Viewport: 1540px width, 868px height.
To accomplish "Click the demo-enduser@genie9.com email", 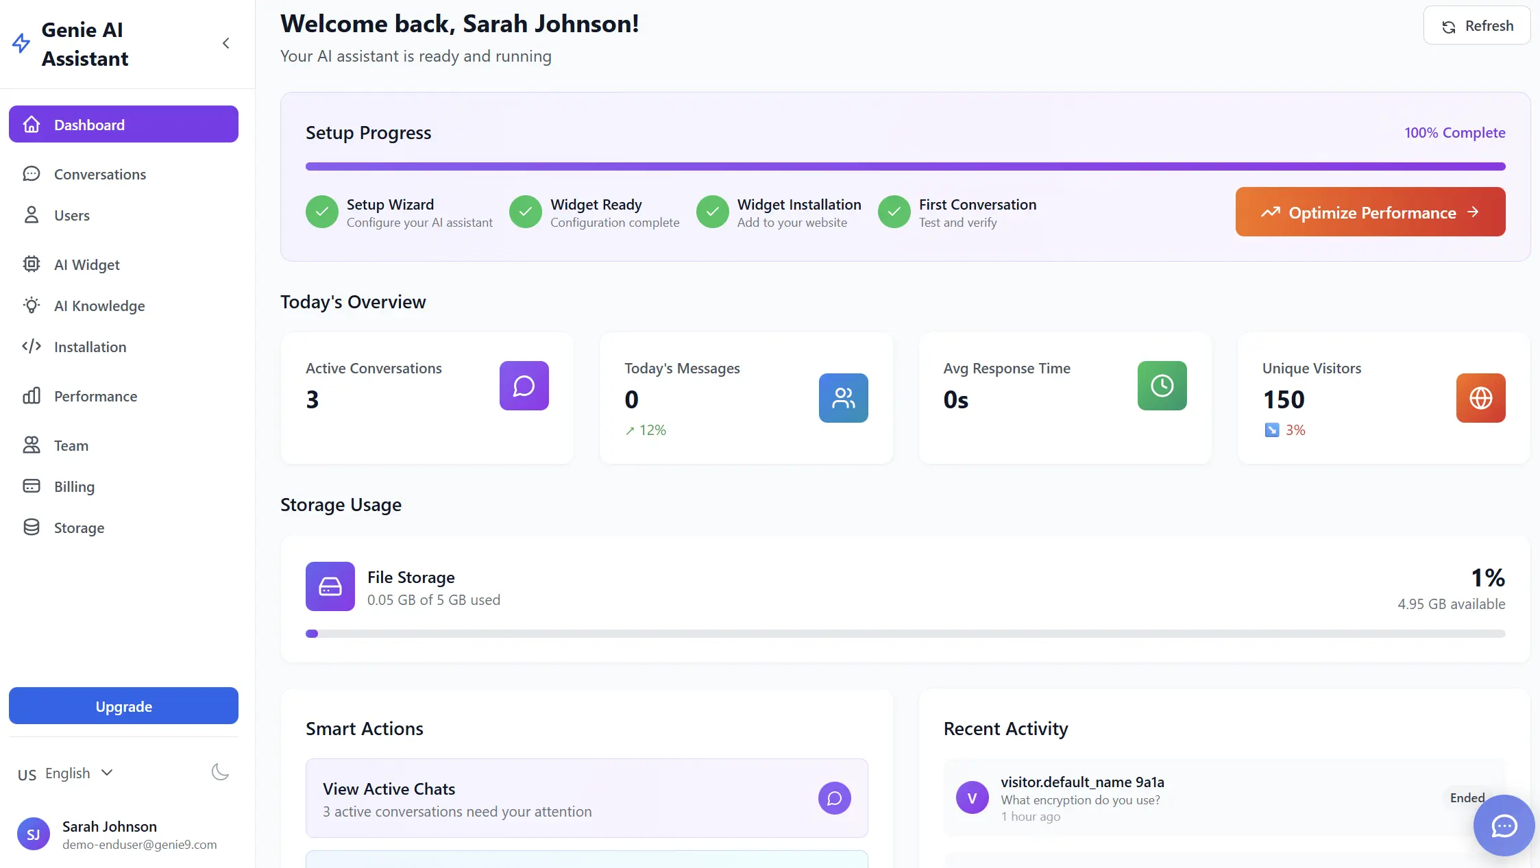I will pyautogui.click(x=140, y=845).
